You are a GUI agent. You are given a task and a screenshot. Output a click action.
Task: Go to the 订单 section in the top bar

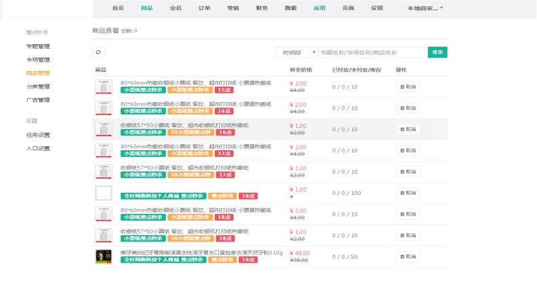[204, 8]
